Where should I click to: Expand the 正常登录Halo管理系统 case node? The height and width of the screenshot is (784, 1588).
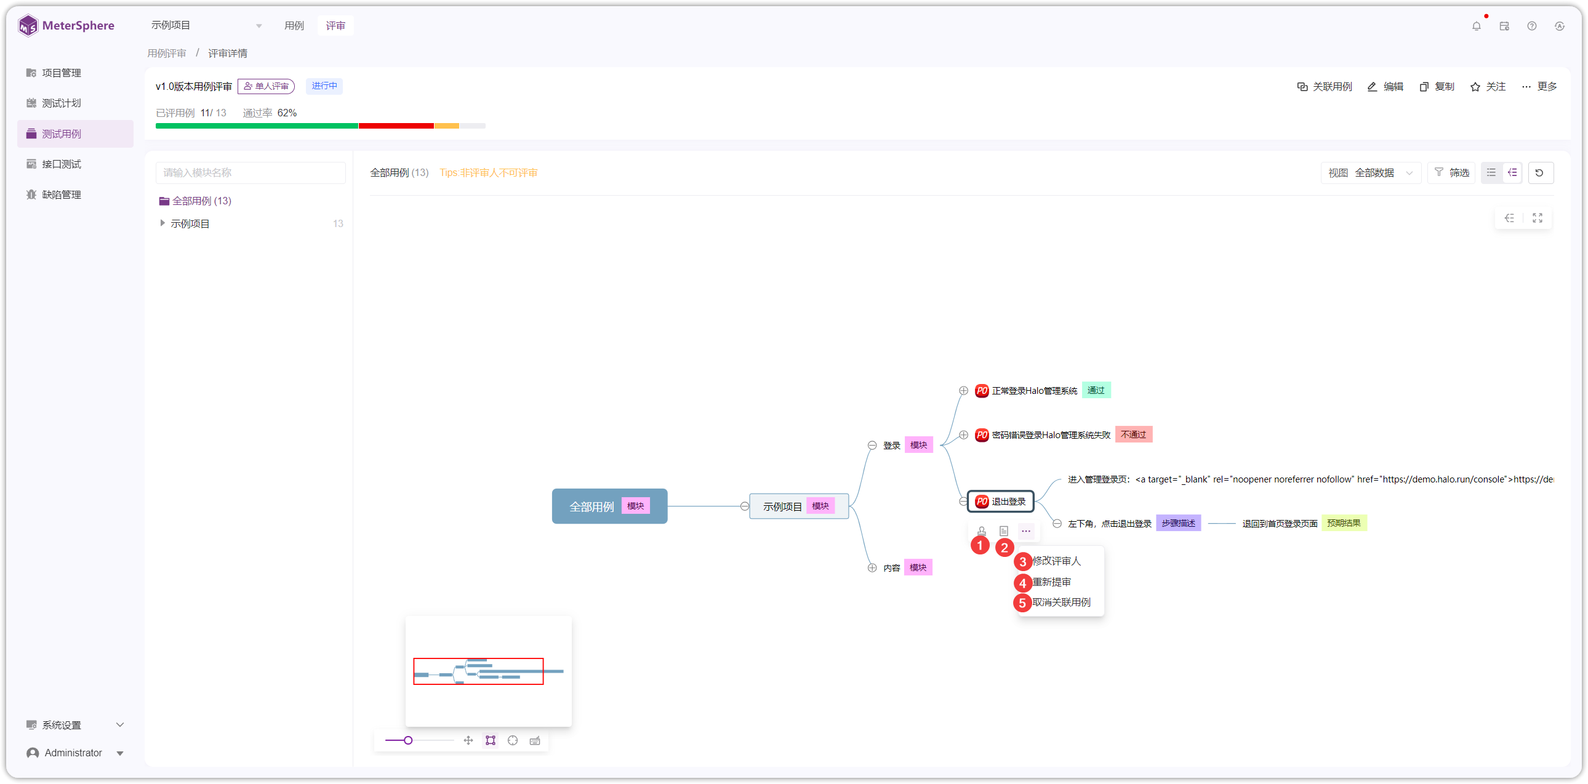963,390
